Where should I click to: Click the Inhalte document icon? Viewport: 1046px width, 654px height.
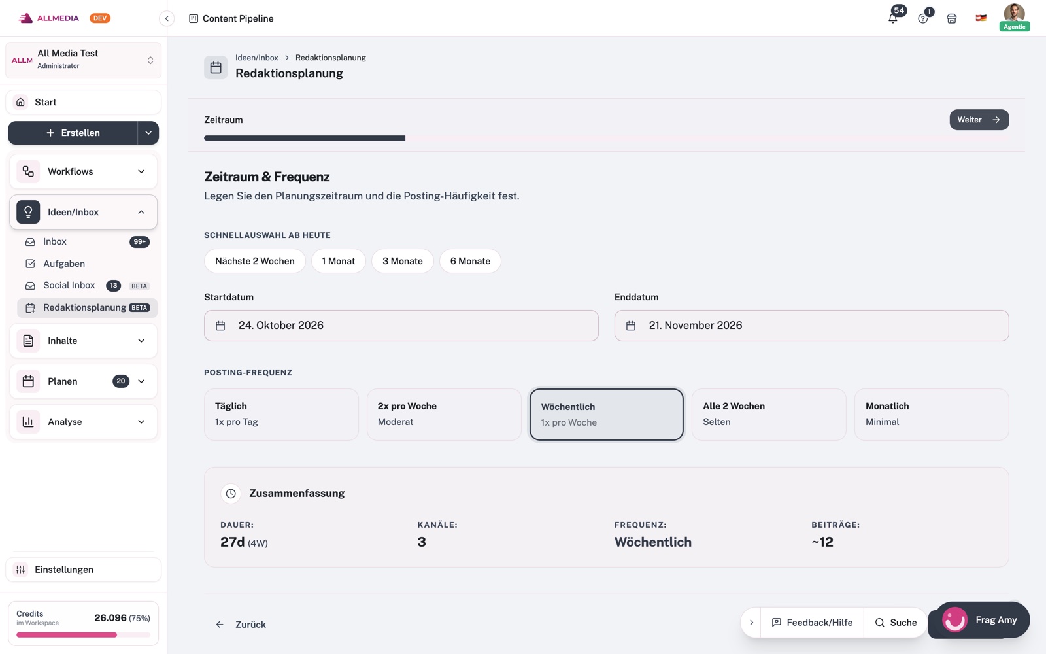click(x=28, y=341)
